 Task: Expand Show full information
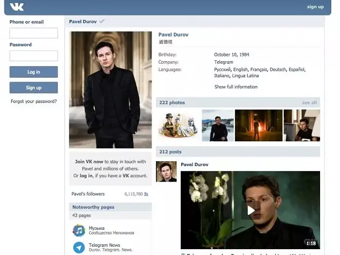236,87
